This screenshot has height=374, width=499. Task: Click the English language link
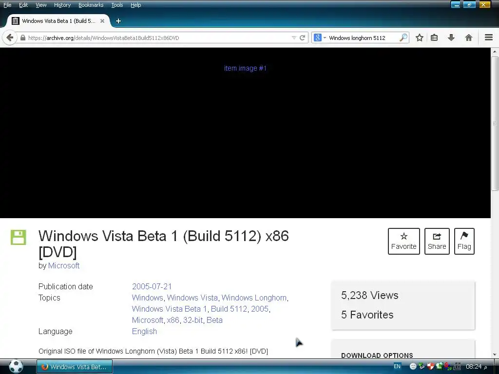[144, 331]
